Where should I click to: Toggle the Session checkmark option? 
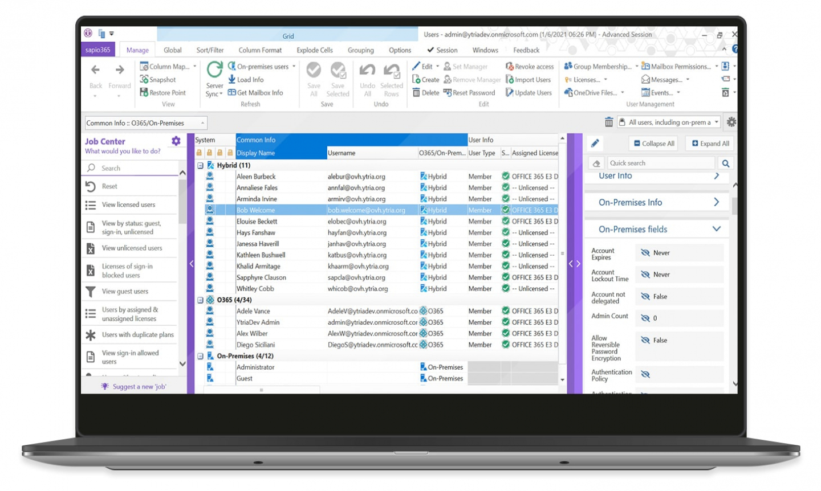tap(442, 50)
